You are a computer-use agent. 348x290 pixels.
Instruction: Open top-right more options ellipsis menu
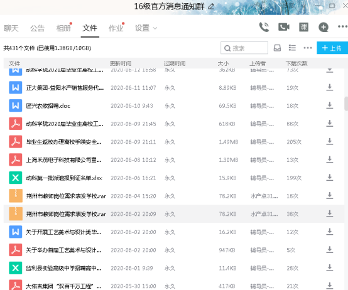coord(342,26)
